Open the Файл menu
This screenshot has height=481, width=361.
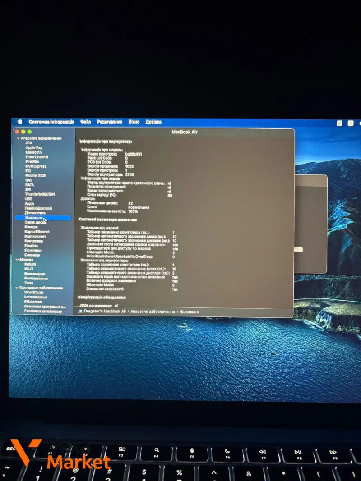[86, 122]
